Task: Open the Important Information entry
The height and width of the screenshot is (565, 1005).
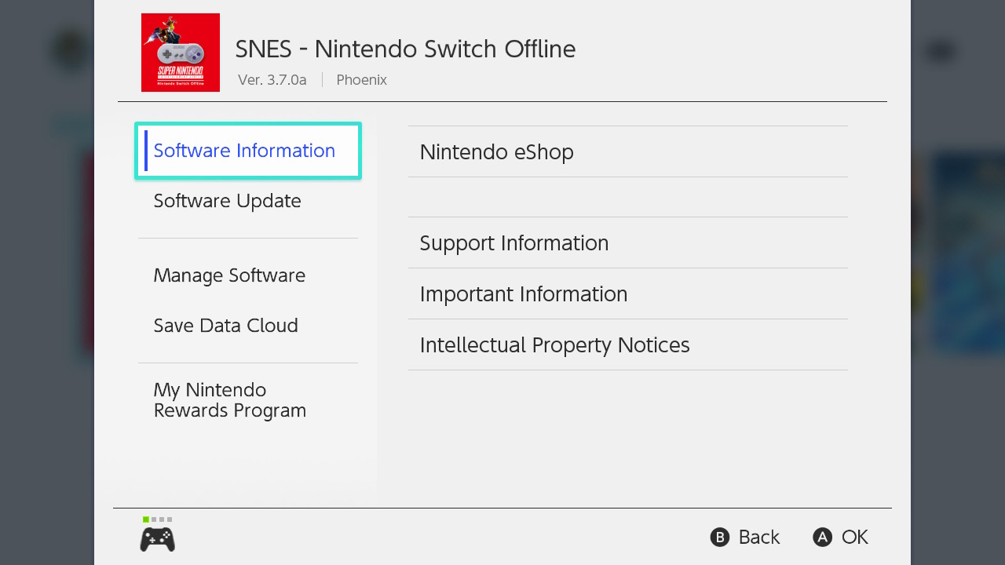Action: [628, 293]
